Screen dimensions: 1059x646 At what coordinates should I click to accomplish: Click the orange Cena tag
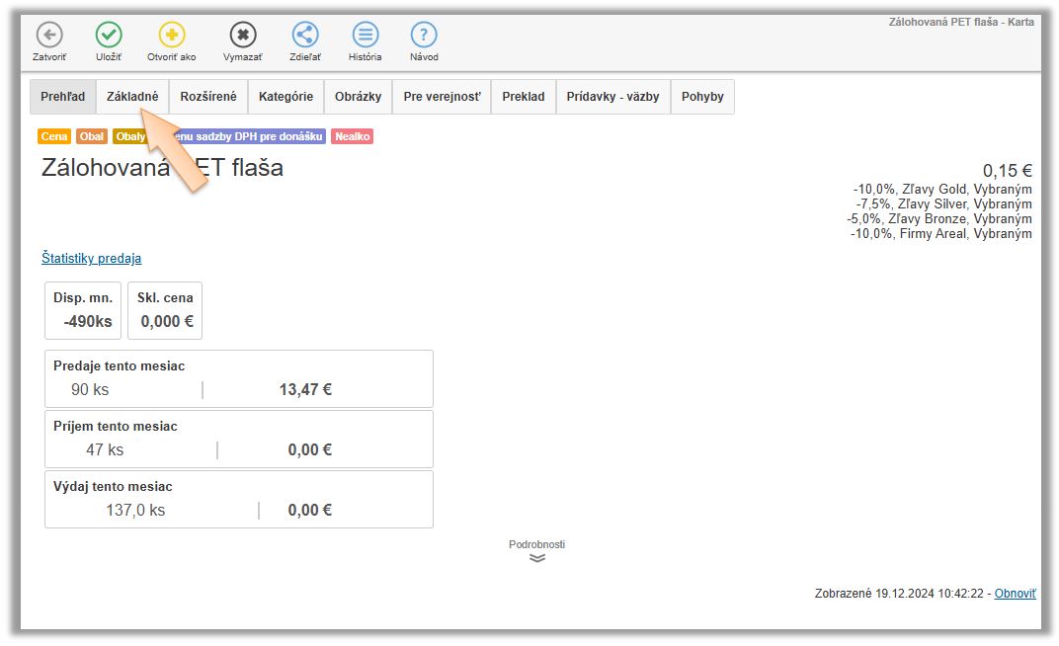[x=54, y=136]
